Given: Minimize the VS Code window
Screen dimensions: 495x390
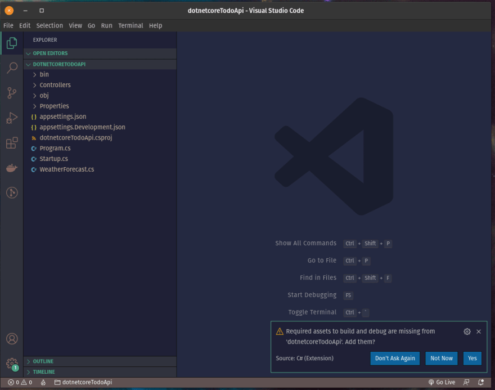Looking at the screenshot, I should pos(25,11).
